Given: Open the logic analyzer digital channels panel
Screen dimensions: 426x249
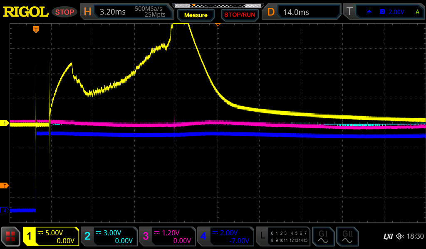Looking at the screenshot, I should click(283, 237).
